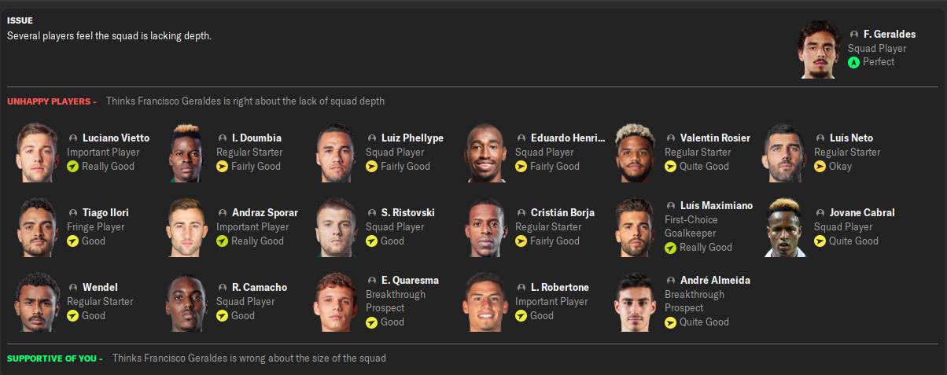Click Luís Neto's Okay morale arrow icon
The image size is (947, 375).
pyautogui.click(x=820, y=167)
